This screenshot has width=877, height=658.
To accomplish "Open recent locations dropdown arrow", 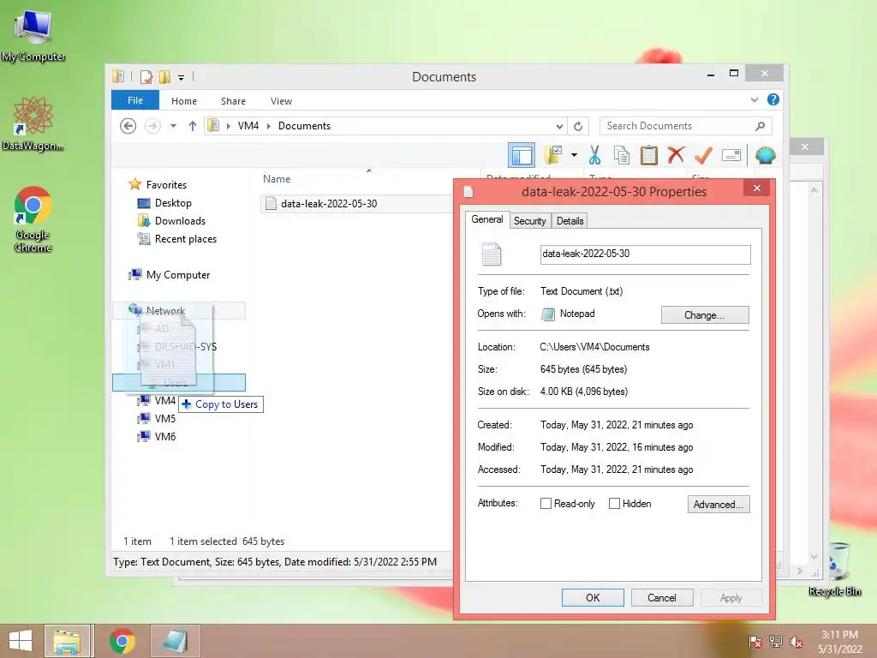I will pos(173,126).
